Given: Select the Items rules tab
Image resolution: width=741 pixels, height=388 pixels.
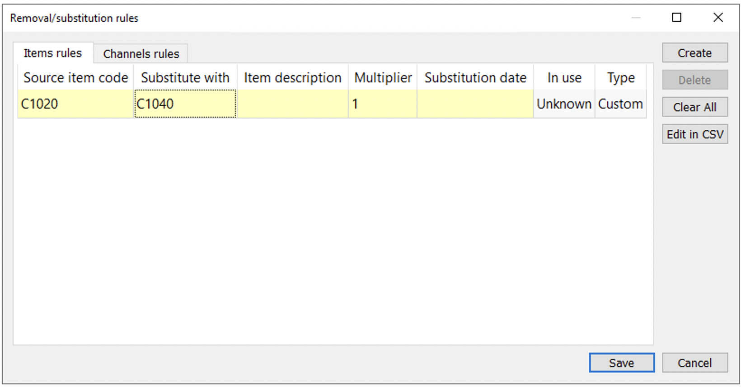Looking at the screenshot, I should [53, 53].
